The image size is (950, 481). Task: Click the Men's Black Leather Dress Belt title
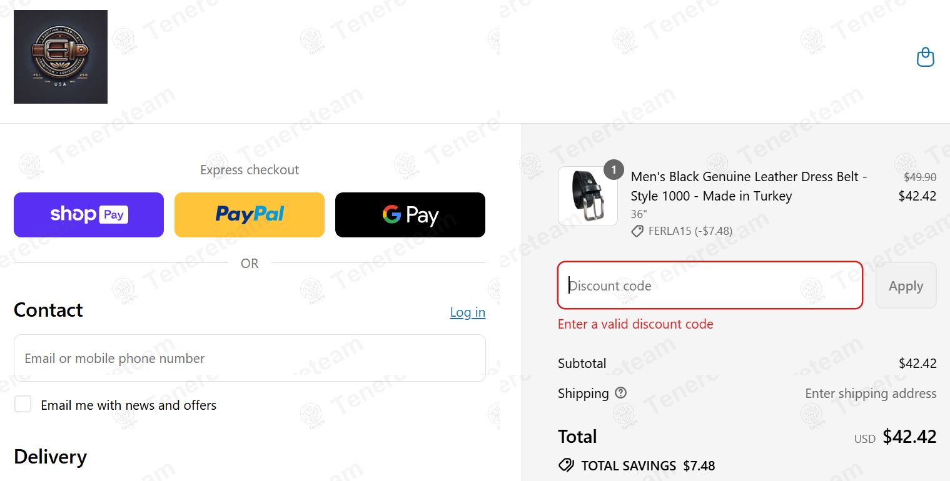tap(749, 186)
